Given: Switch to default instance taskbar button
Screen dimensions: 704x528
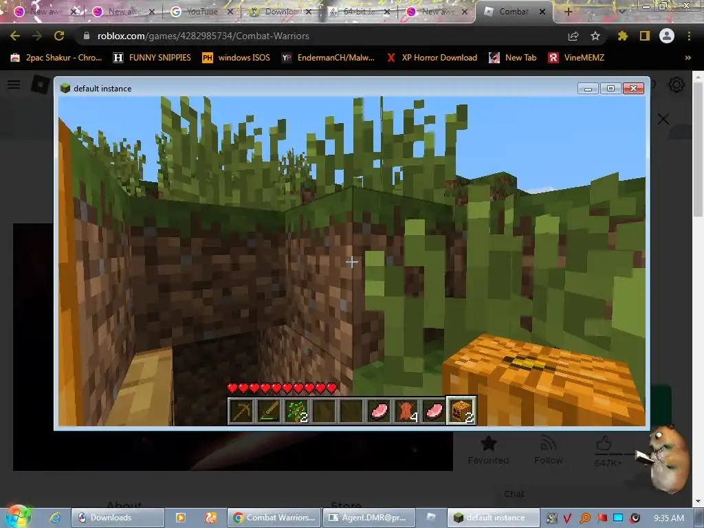Looking at the screenshot, I should (x=493, y=518).
